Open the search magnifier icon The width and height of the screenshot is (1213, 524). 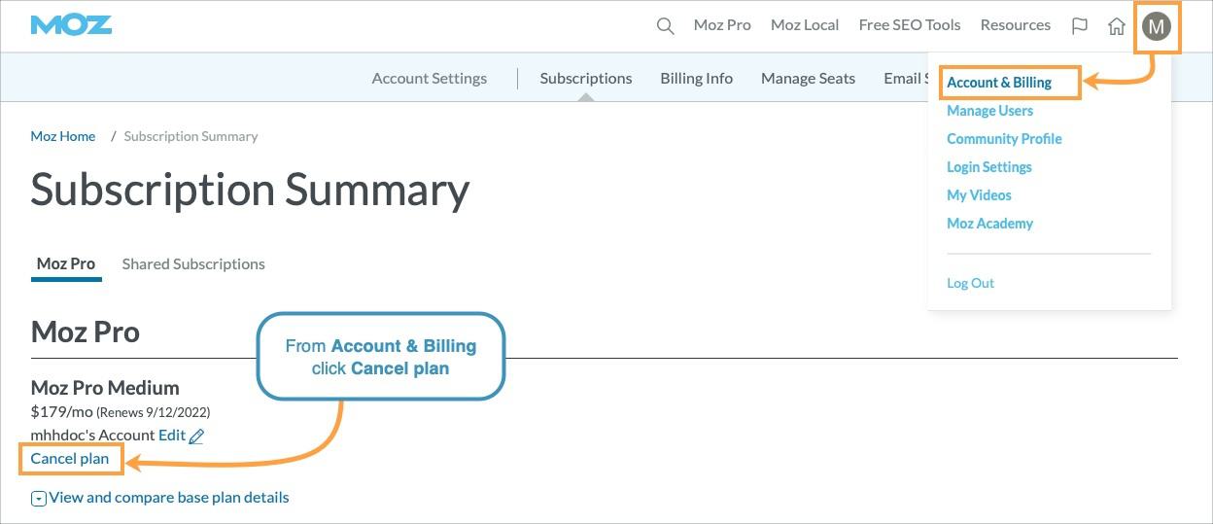click(x=665, y=26)
